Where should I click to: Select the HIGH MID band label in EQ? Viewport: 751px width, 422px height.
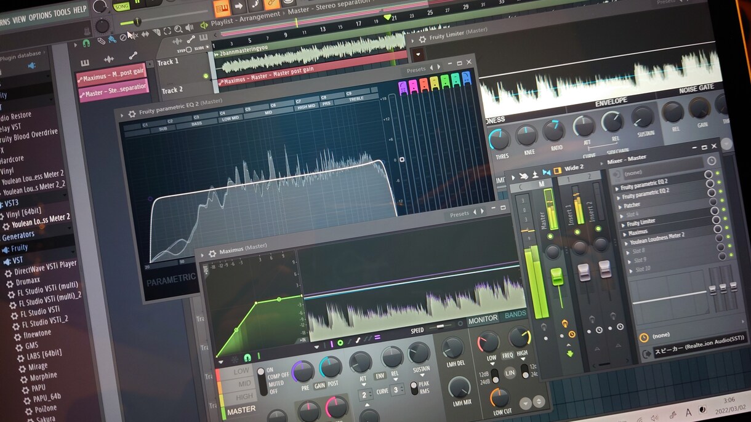tap(306, 106)
